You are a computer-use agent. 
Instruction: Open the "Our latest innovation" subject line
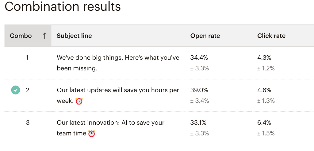point(110,123)
